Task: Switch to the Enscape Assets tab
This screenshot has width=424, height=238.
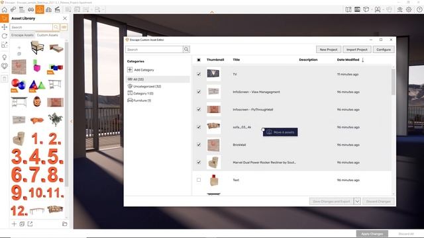Action: click(x=23, y=35)
